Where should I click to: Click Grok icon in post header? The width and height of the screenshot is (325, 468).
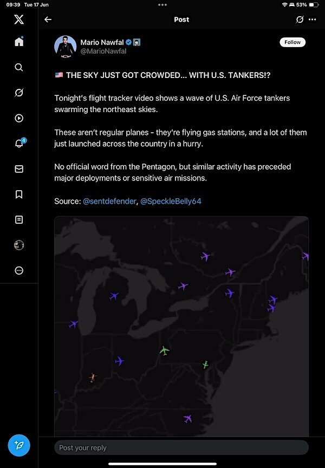pos(300,19)
